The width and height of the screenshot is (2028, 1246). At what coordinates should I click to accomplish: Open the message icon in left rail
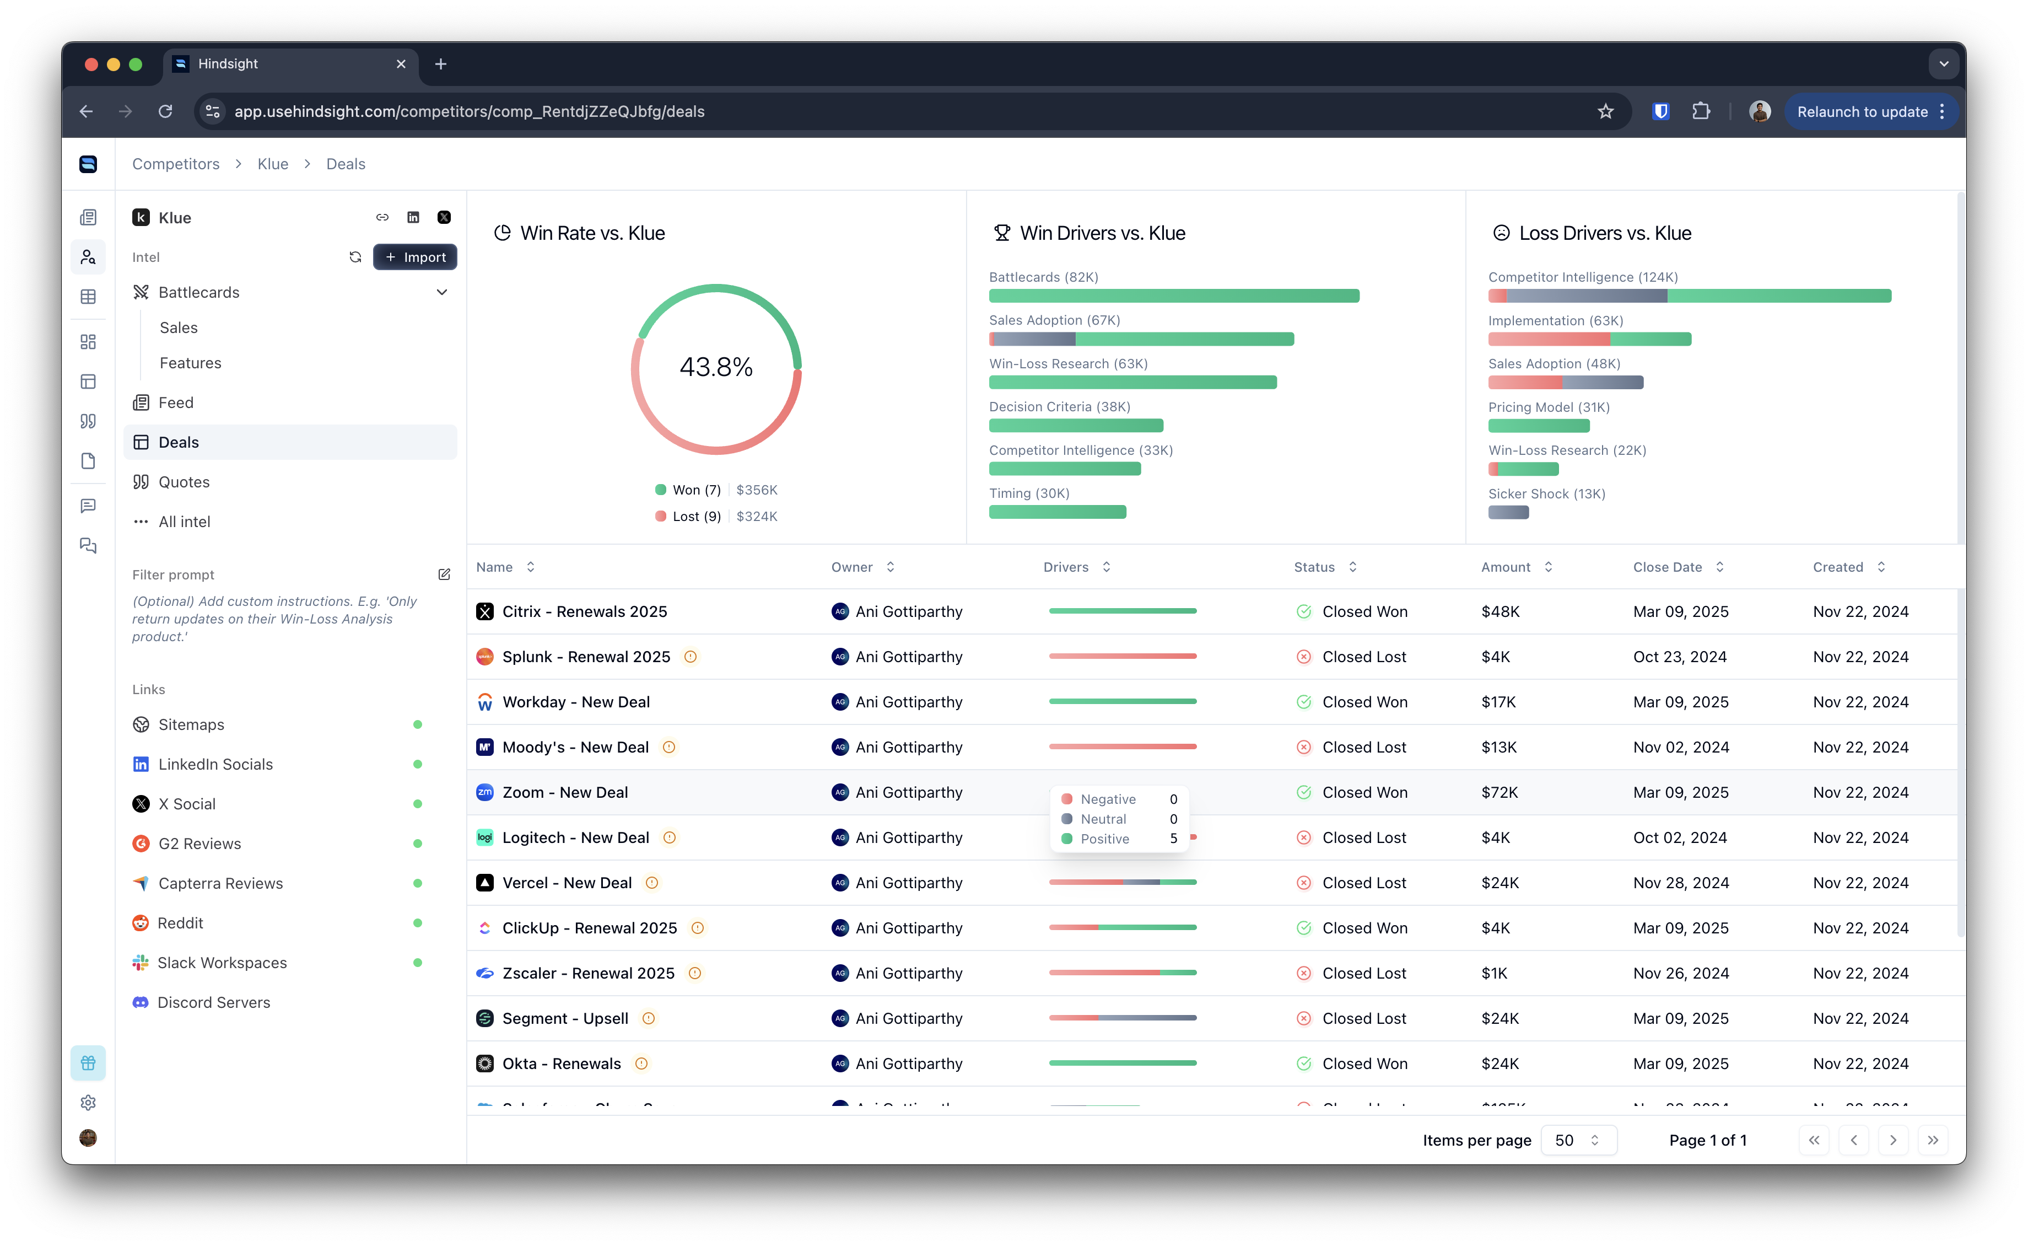(x=88, y=506)
